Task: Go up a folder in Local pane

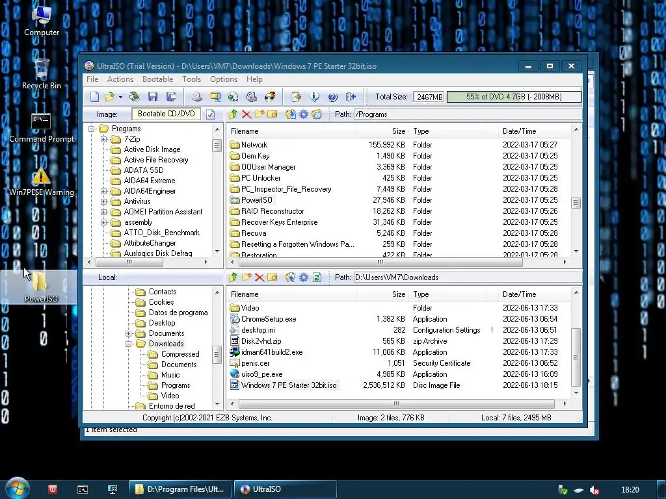Action: pyautogui.click(x=233, y=277)
